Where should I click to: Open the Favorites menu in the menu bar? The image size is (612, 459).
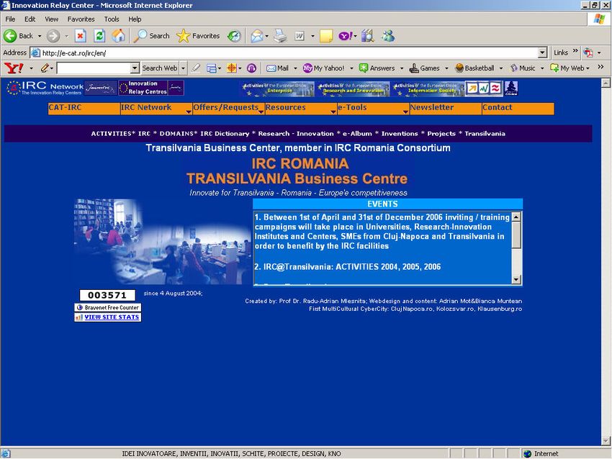[81, 19]
